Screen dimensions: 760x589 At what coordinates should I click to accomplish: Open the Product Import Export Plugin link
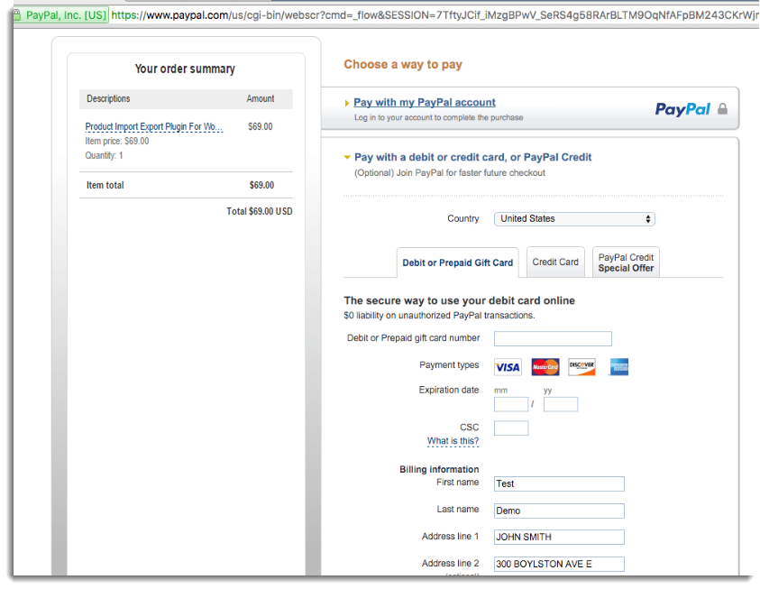pos(154,126)
